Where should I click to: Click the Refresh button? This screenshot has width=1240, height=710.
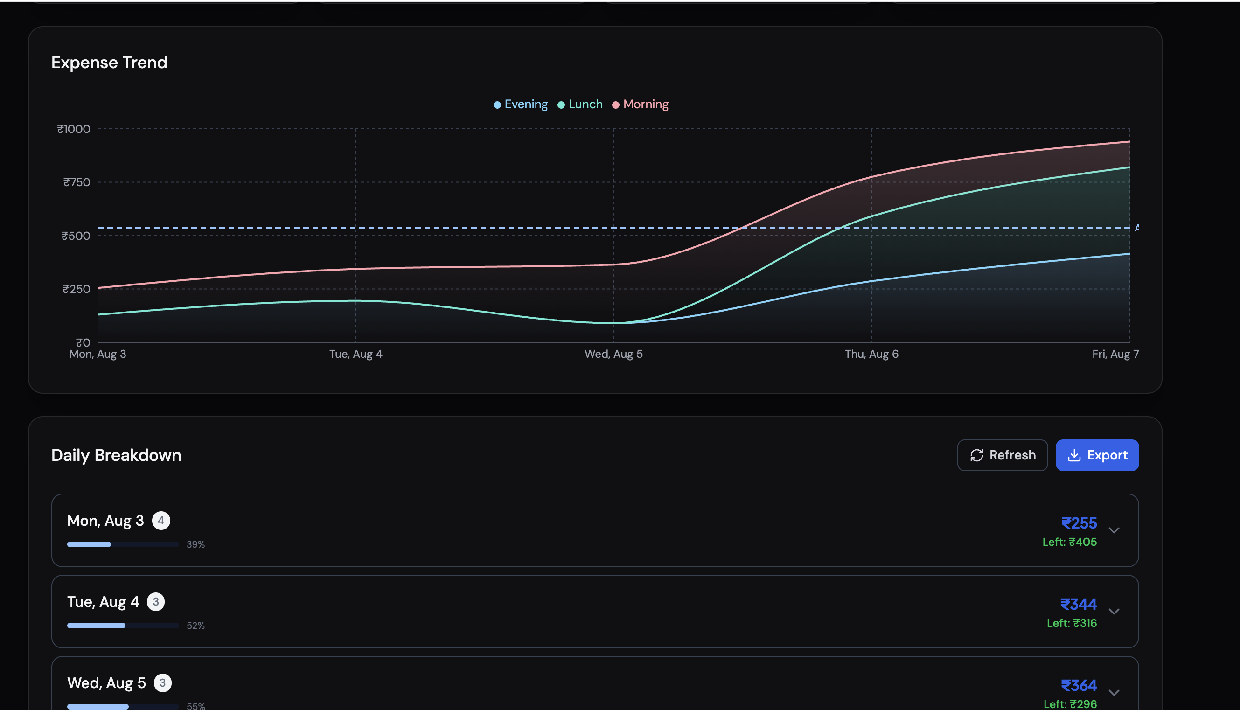[1002, 455]
